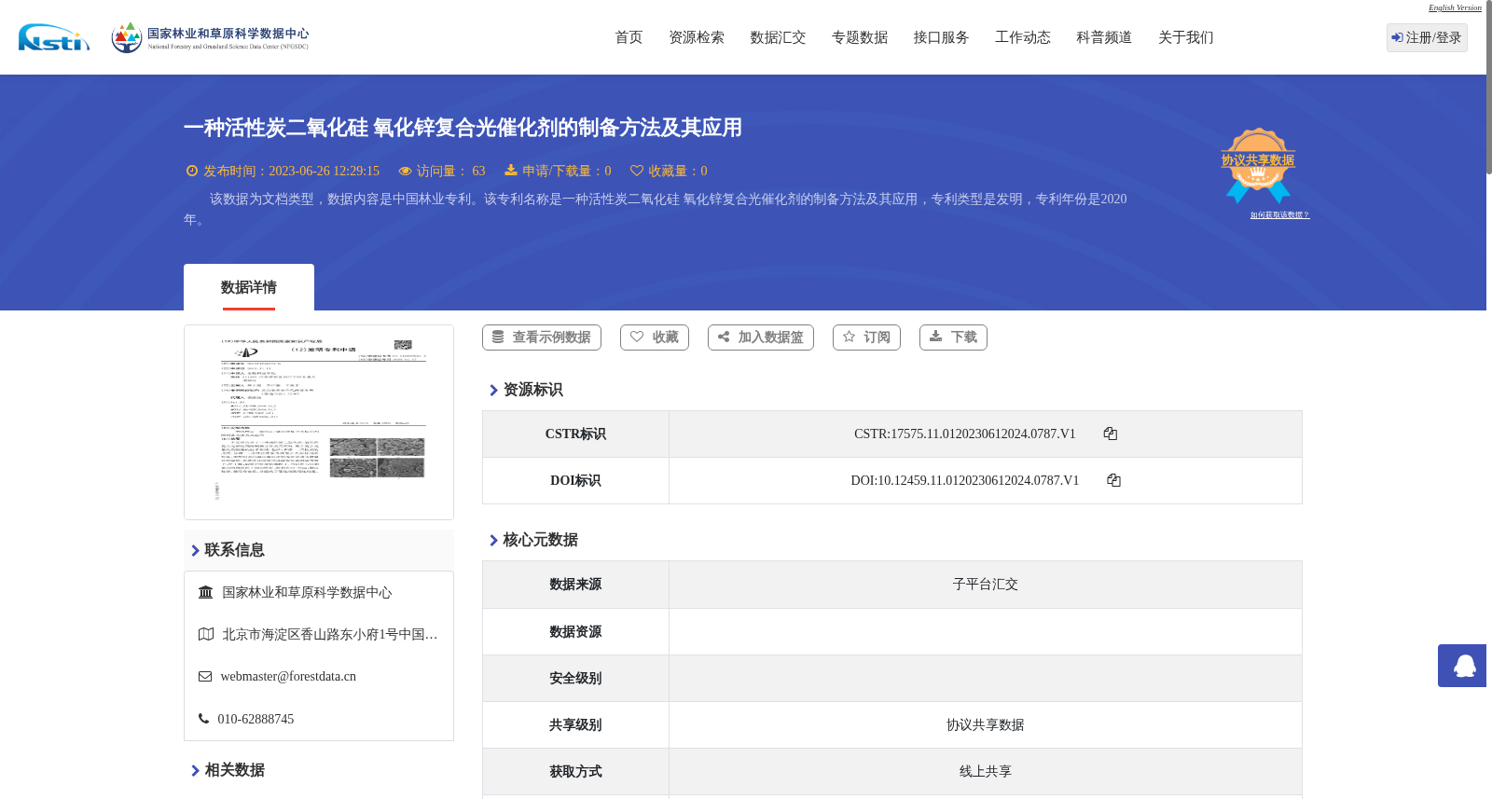Click the 线上共享 access method value

pos(986,772)
